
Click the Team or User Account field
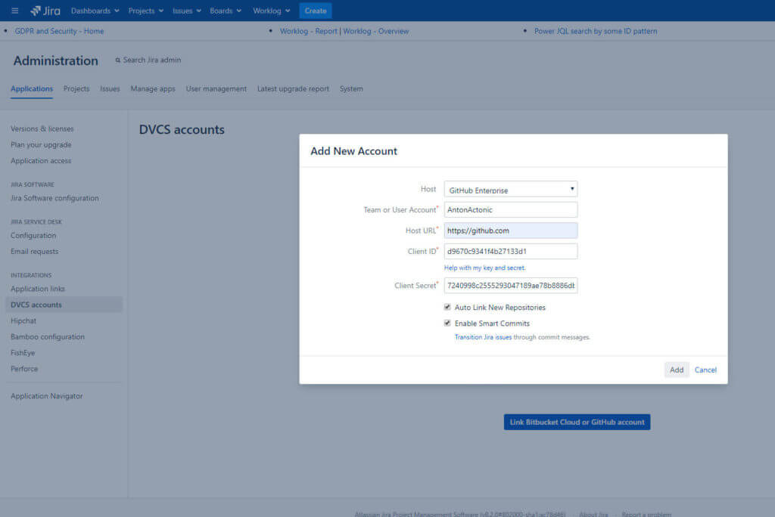(x=511, y=210)
